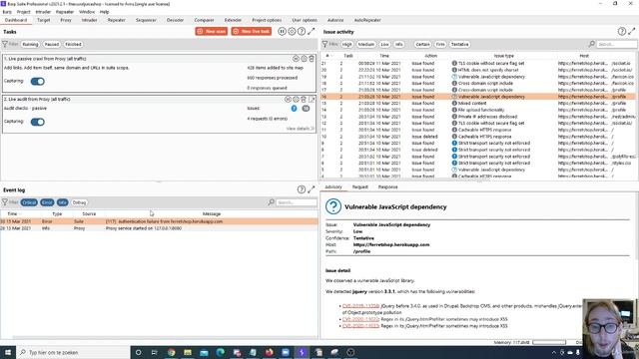Open the CVE-2019-11358 link
Viewport: 639px width, 359px height.
coord(360,306)
